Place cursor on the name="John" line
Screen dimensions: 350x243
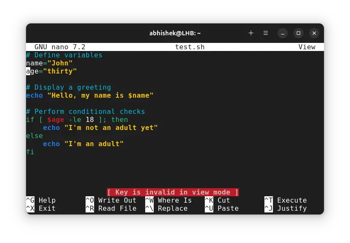[x=49, y=63]
